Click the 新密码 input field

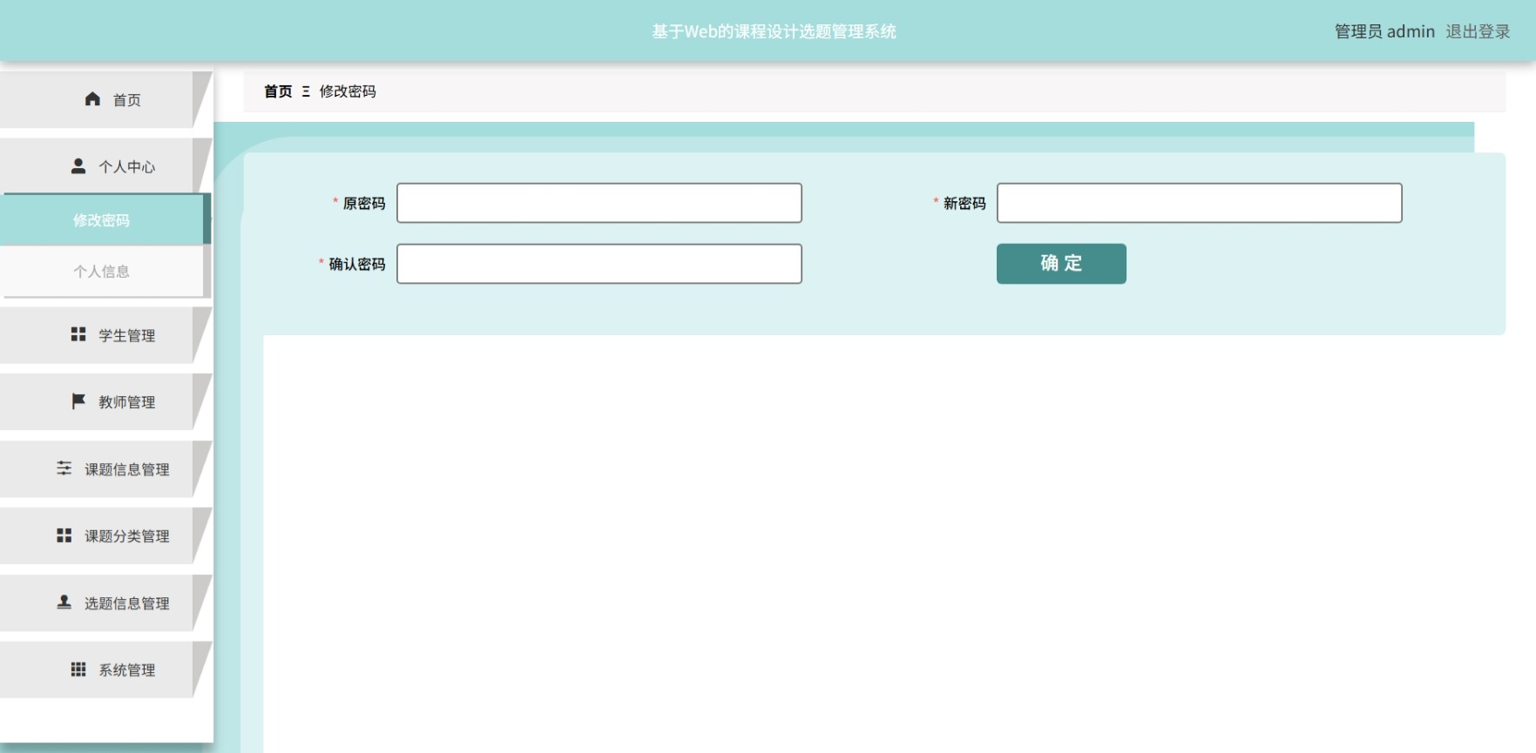click(1200, 203)
